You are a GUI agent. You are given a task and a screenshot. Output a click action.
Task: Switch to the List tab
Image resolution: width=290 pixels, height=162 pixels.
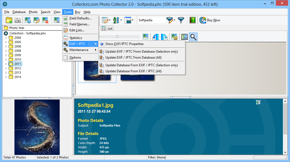coord(107,29)
